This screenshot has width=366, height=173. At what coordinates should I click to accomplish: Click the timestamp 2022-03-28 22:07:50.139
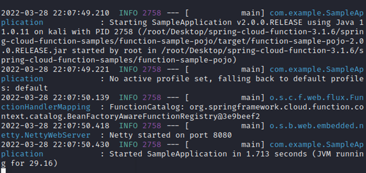click(55, 98)
